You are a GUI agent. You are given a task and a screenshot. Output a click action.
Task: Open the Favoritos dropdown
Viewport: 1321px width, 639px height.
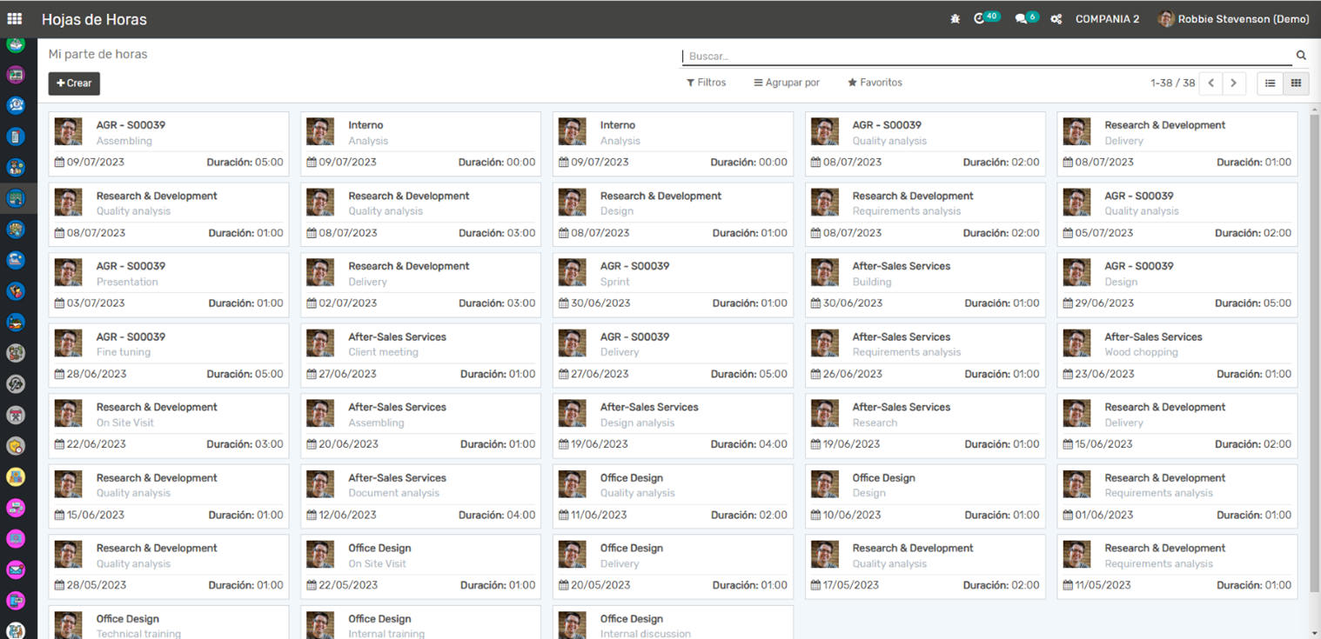point(875,83)
